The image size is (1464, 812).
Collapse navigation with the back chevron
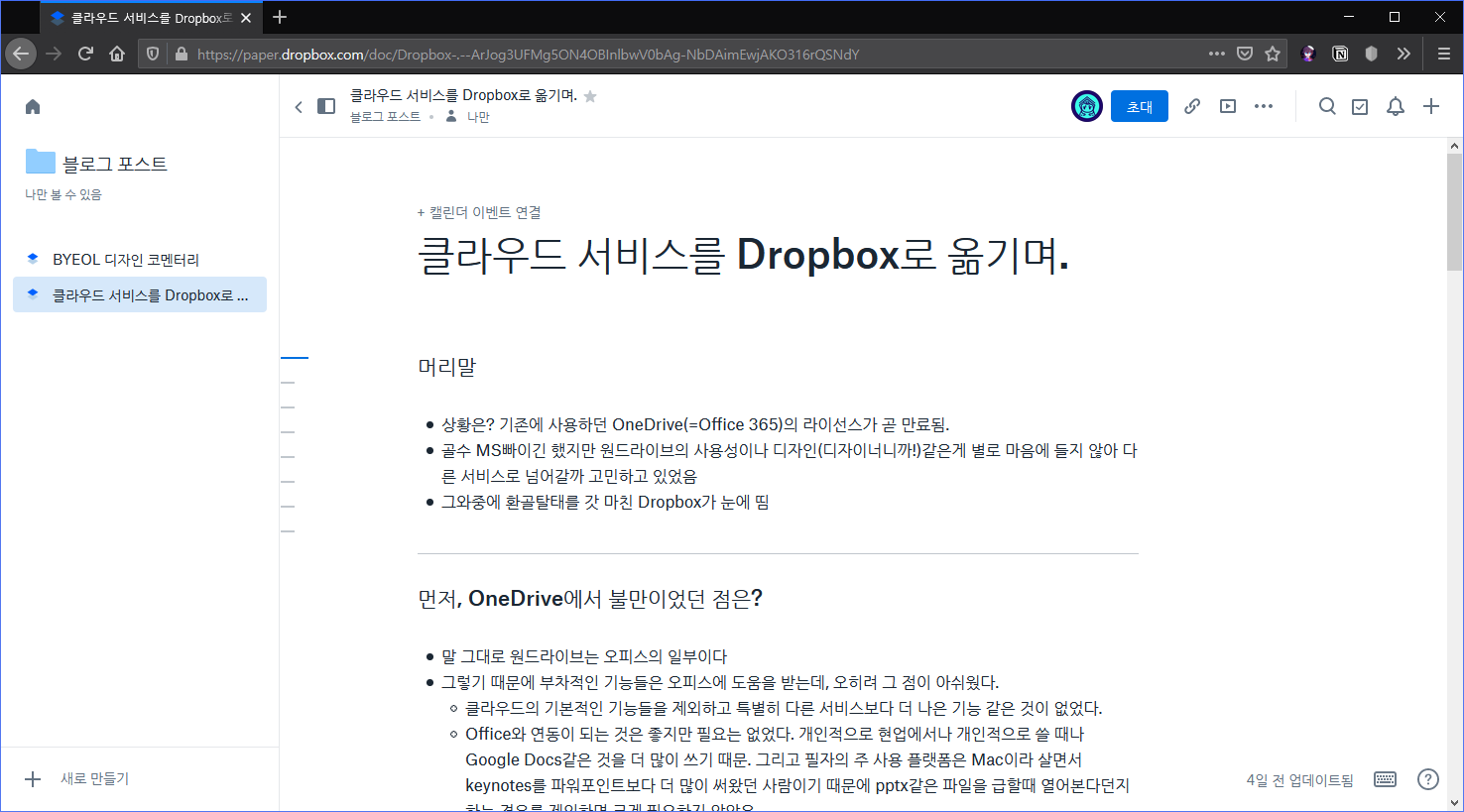299,106
